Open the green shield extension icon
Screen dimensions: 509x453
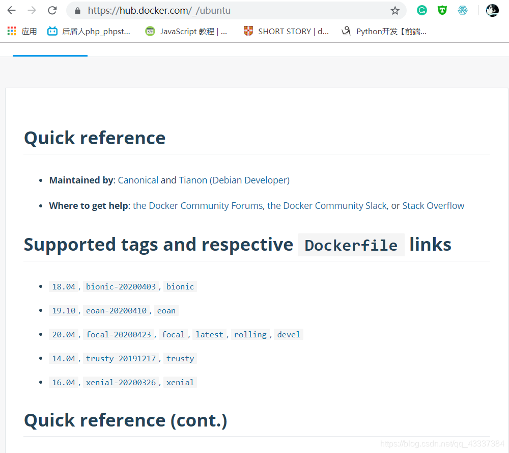tap(442, 10)
